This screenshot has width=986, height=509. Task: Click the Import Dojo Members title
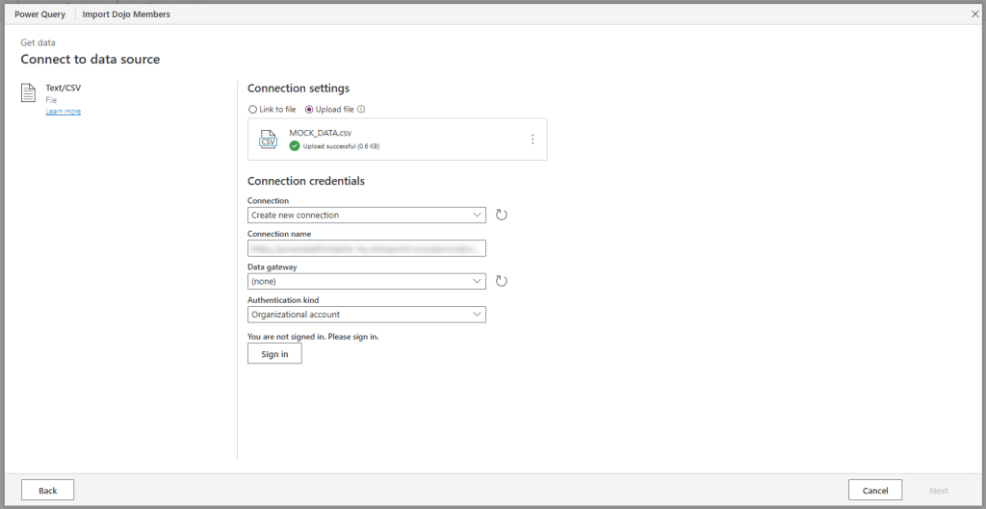pyautogui.click(x=126, y=14)
